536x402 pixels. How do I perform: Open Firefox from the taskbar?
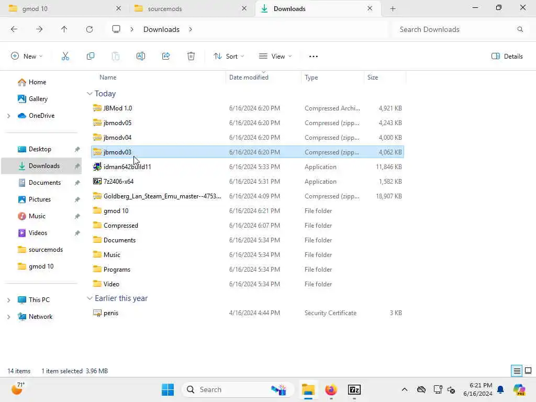coord(331,389)
